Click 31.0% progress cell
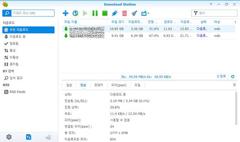Screen dimensions: 240x142 [x=154, y=29]
